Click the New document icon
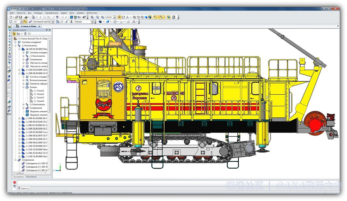The image size is (347, 201). pyautogui.click(x=11, y=17)
